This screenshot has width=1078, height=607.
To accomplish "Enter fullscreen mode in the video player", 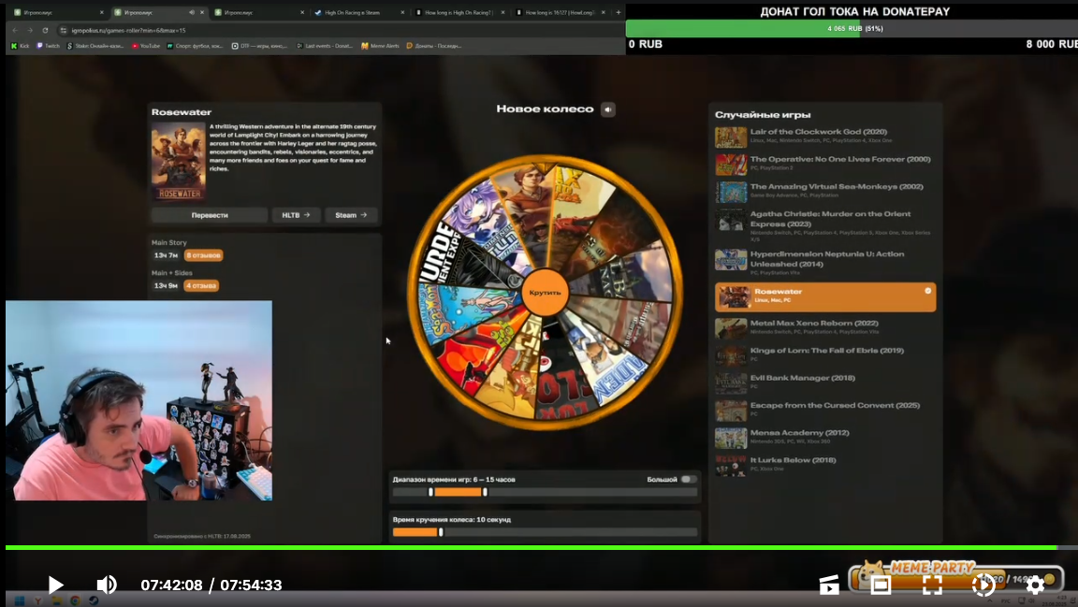I will [x=932, y=585].
